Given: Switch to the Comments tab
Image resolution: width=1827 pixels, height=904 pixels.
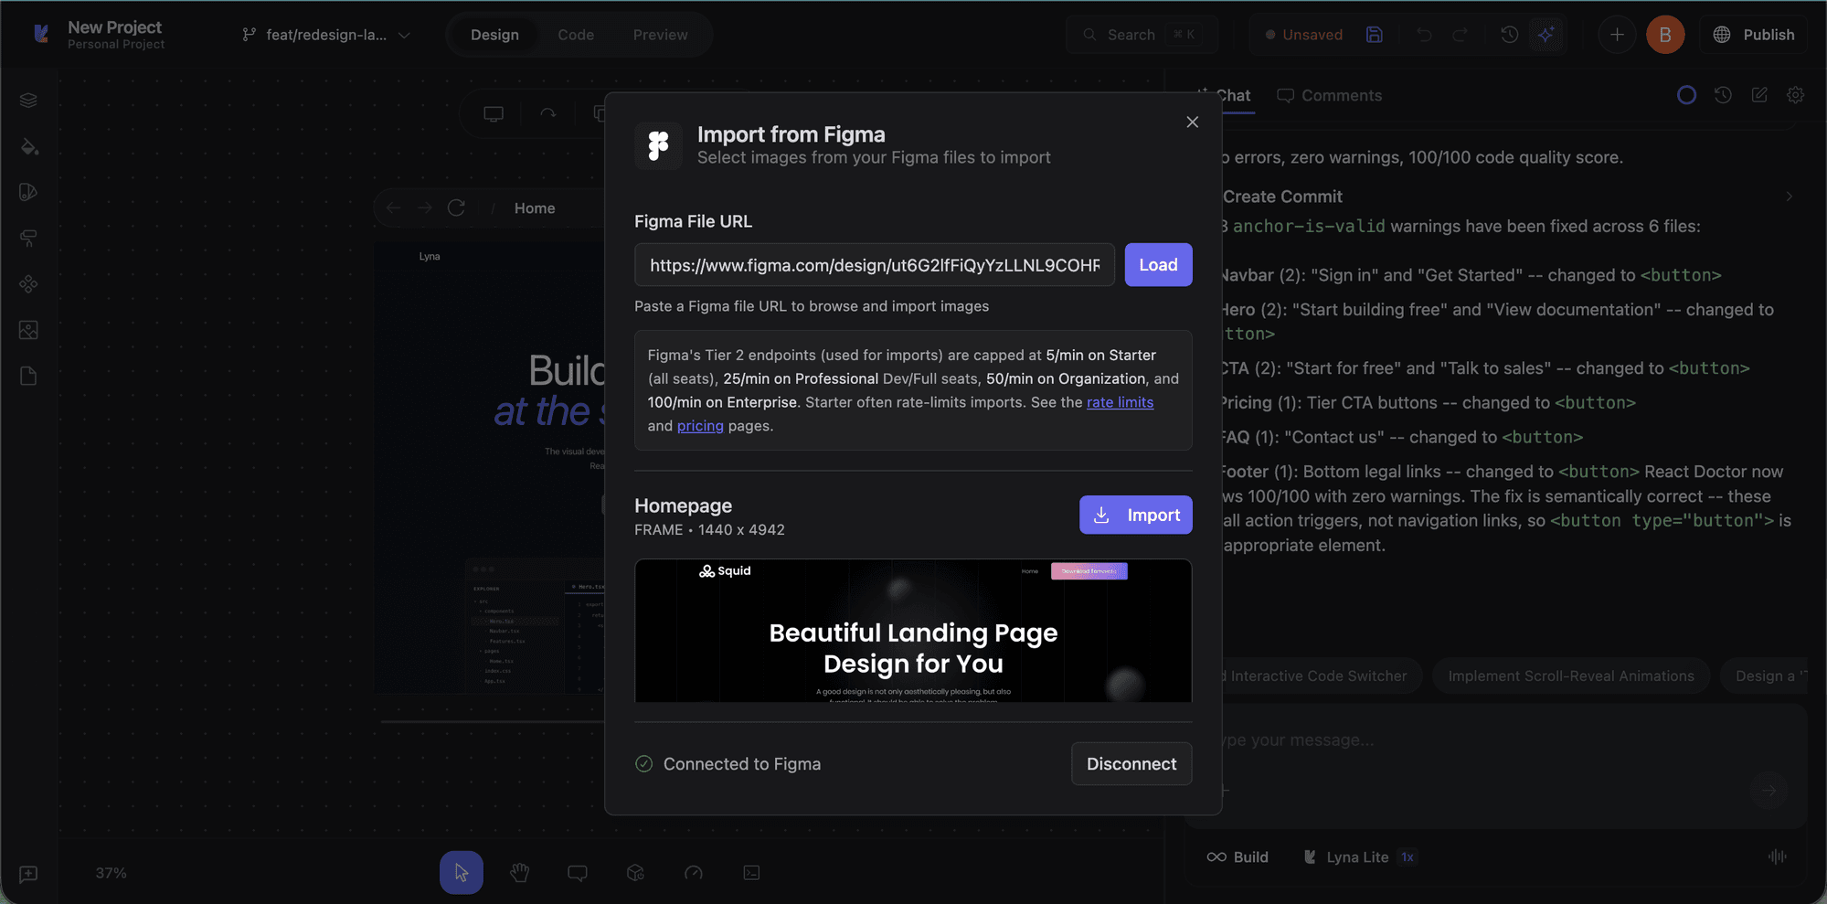Looking at the screenshot, I should (x=1330, y=95).
